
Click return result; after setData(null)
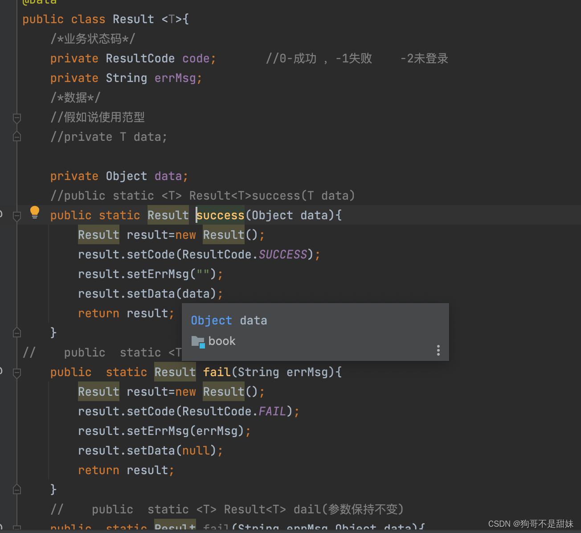(x=126, y=470)
